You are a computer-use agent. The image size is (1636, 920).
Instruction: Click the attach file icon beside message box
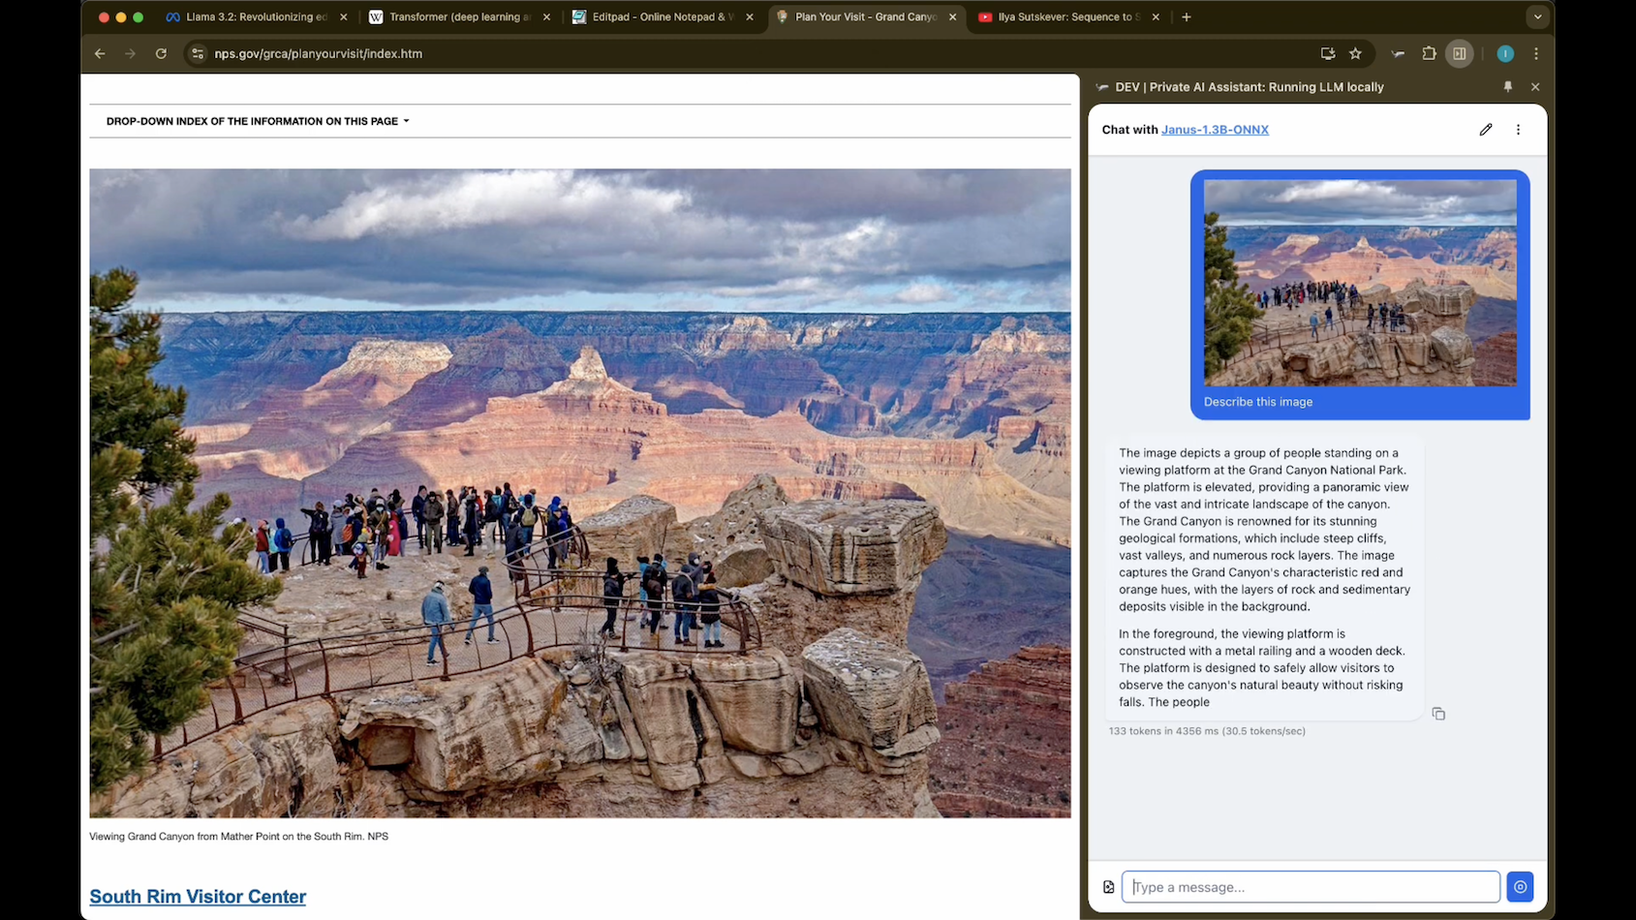point(1108,887)
